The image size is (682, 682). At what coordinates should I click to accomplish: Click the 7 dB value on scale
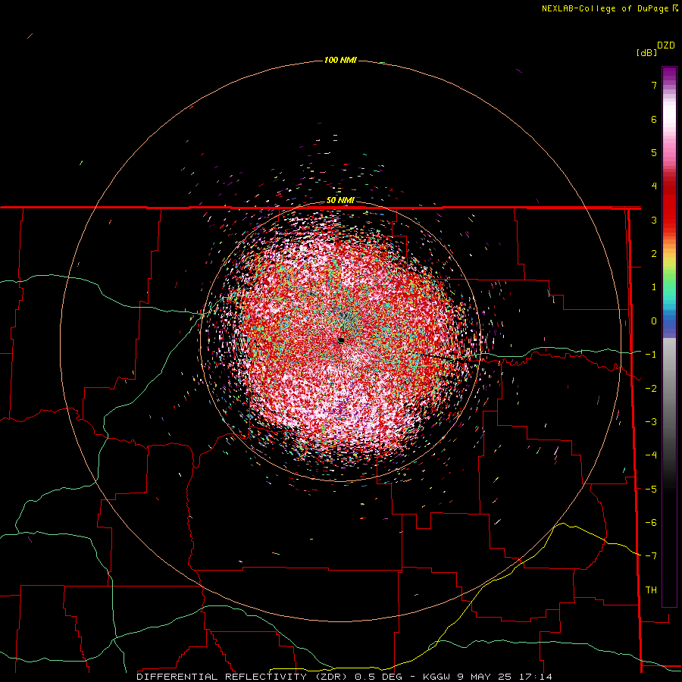(654, 85)
